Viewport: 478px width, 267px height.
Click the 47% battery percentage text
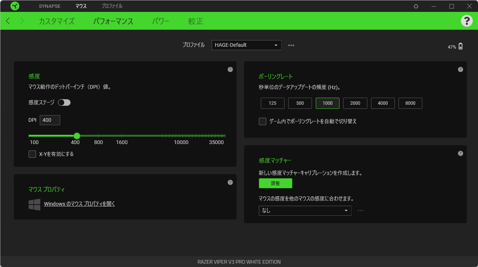tap(452, 47)
